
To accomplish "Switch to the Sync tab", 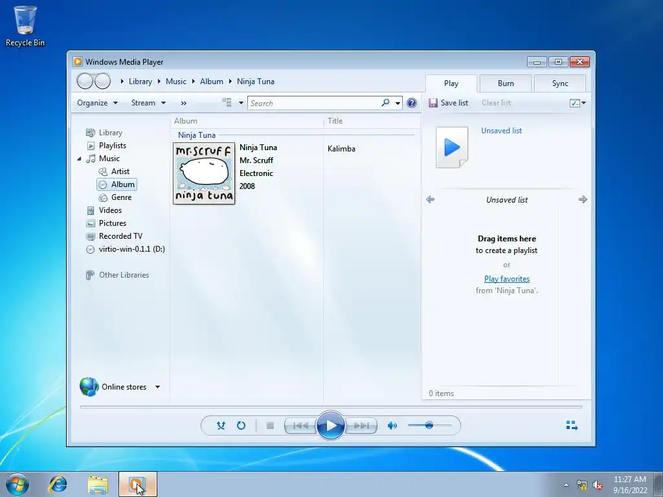I will coord(560,83).
